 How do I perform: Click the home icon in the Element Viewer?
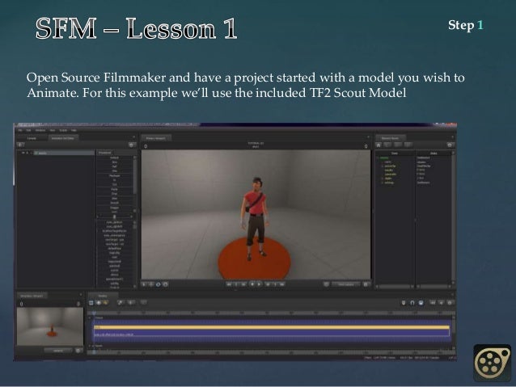(379, 145)
